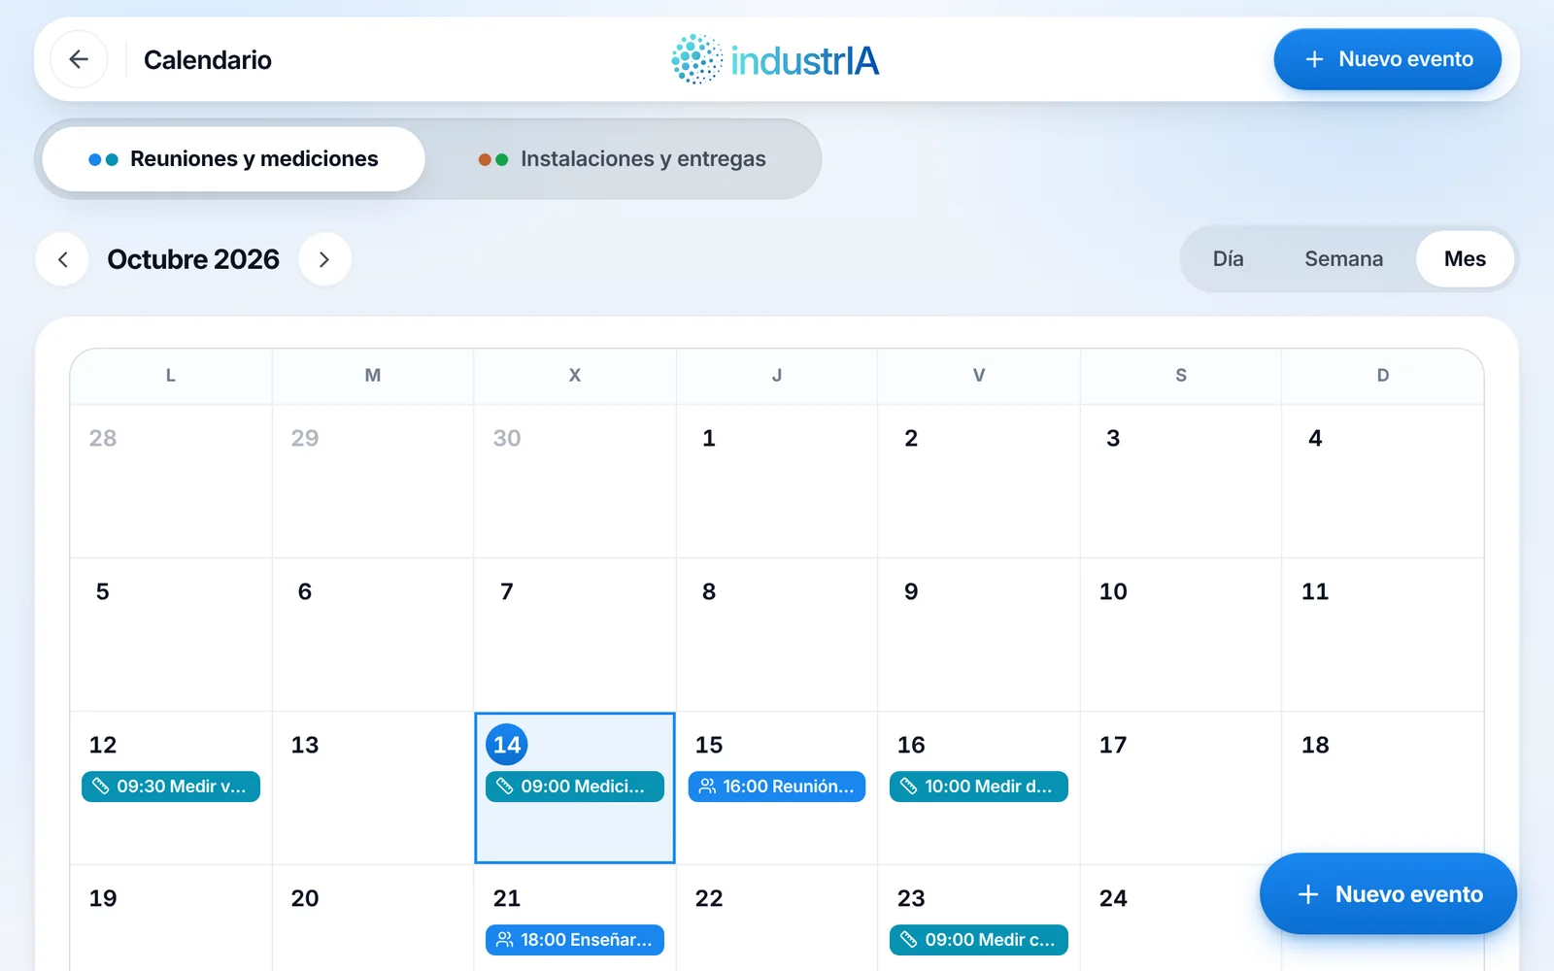Go to previous month with left chevron
This screenshot has width=1554, height=971.
tap(63, 259)
